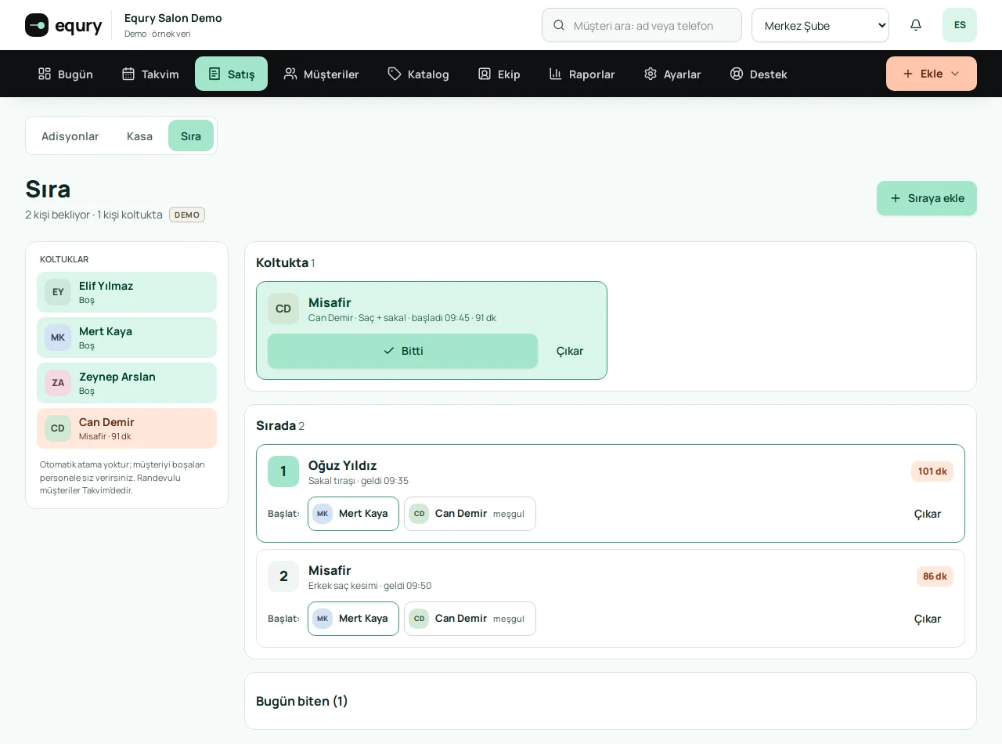Click Can Demir meşgul chip for Oğuz Yıldız
The image size is (1002, 744).
coord(470,514)
